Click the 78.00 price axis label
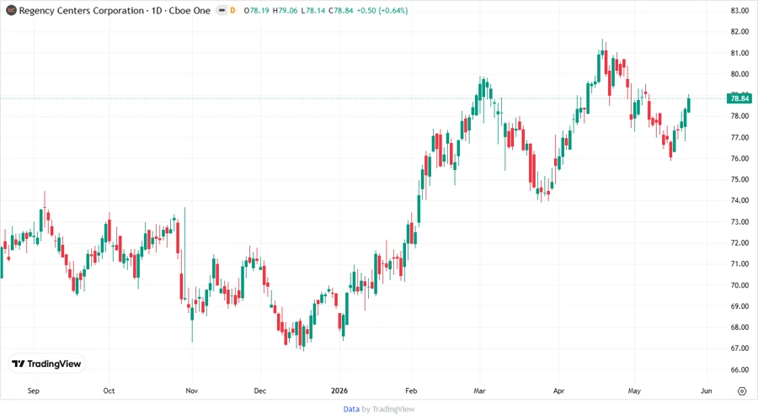The height and width of the screenshot is (419, 758). coord(739,116)
